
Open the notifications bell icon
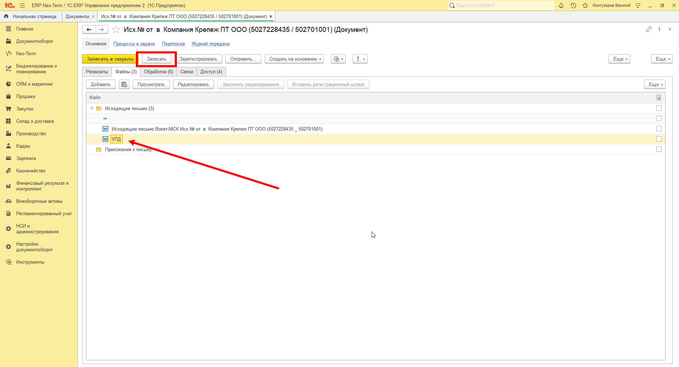(x=561, y=5)
